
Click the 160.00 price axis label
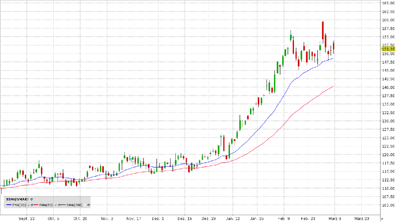(x=388, y=20)
